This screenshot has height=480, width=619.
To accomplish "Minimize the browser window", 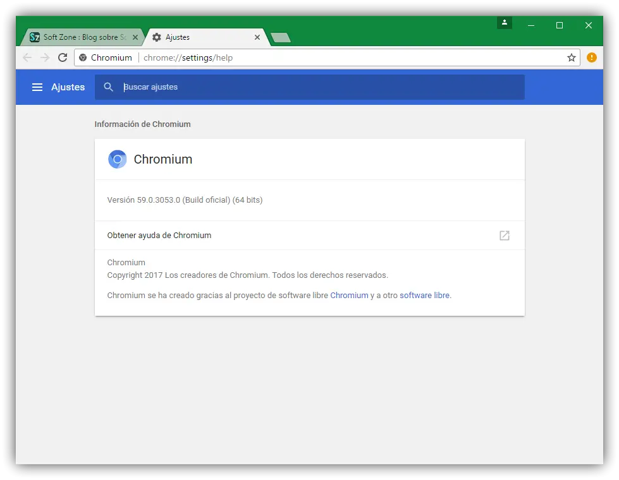I will coord(531,25).
